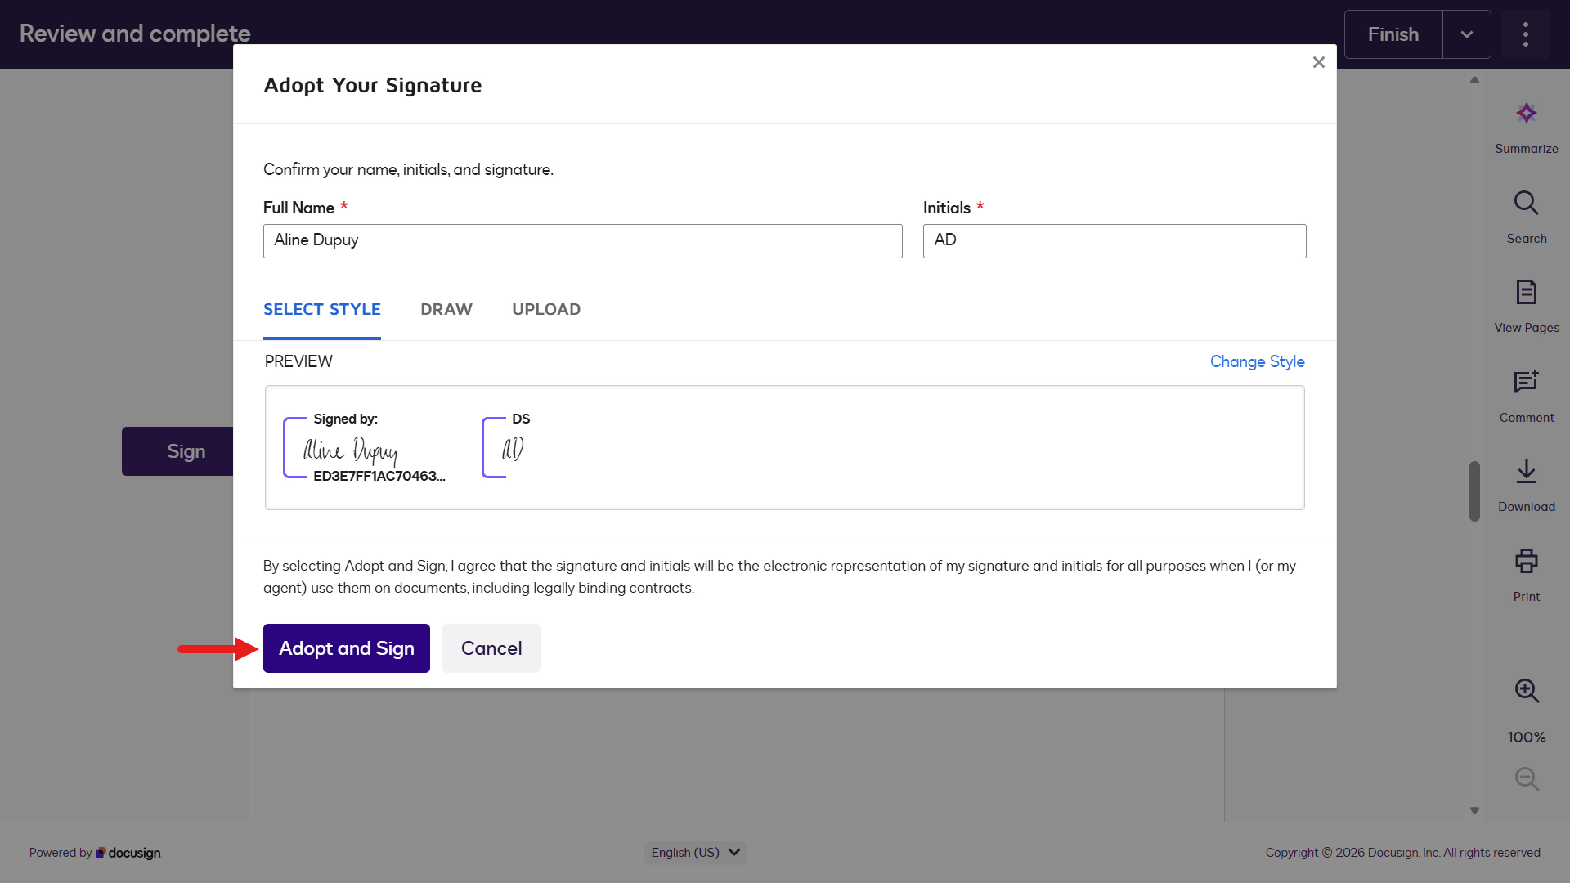
Task: Click the scrollbar down arrow
Action: [1474, 811]
